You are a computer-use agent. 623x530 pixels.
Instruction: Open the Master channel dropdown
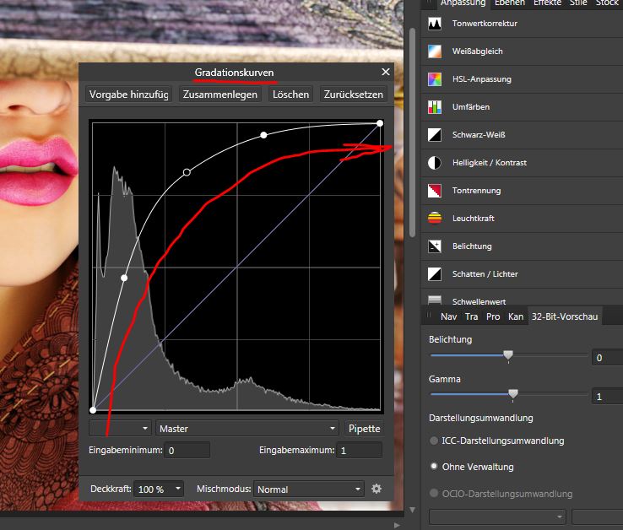(x=247, y=428)
